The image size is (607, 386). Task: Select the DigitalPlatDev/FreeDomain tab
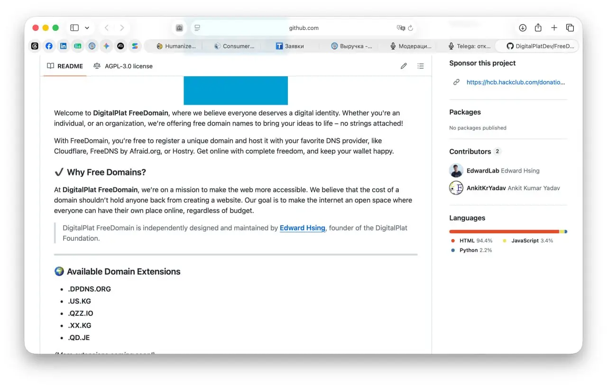click(x=536, y=46)
